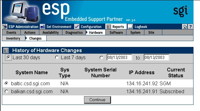Click the Configuration checkmark icon
Screen dimensions: 200x111
[77, 27]
